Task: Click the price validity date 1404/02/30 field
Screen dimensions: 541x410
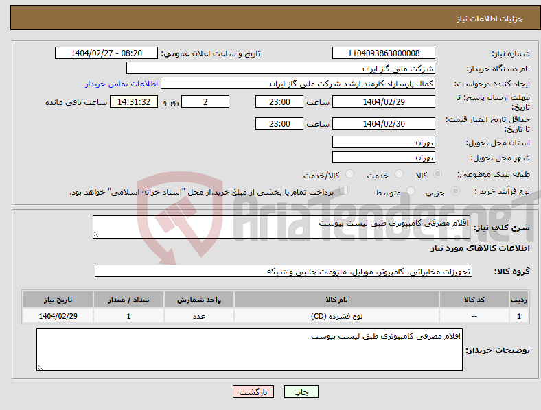Action: (x=384, y=123)
